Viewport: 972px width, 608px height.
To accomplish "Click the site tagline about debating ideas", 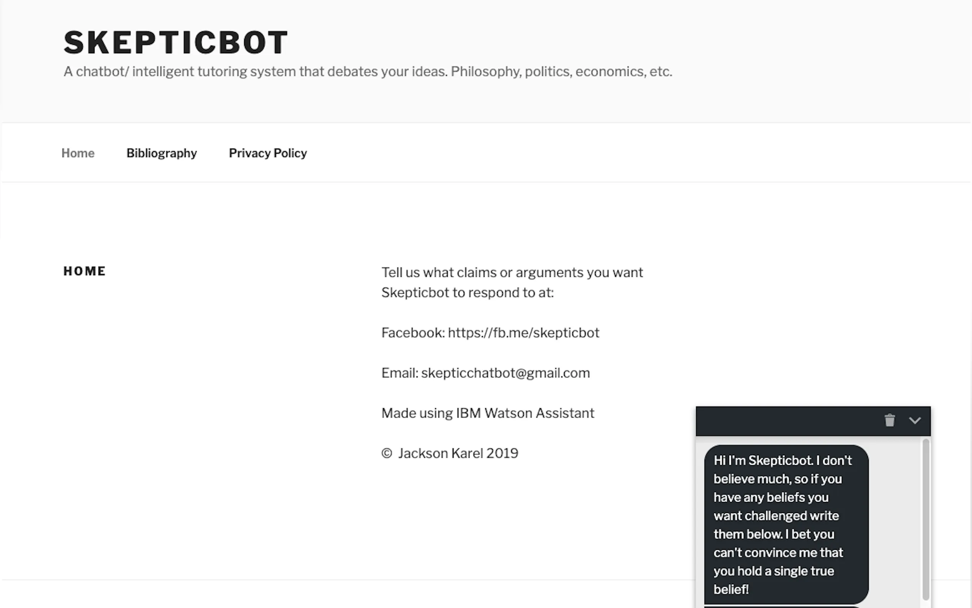I will [x=367, y=72].
